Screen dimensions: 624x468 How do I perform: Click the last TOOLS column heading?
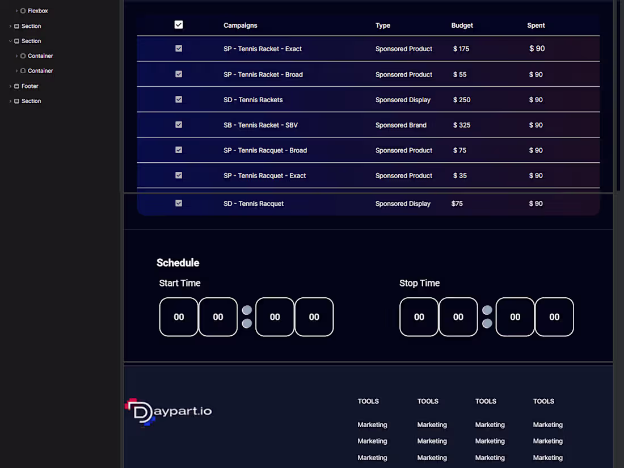point(543,401)
